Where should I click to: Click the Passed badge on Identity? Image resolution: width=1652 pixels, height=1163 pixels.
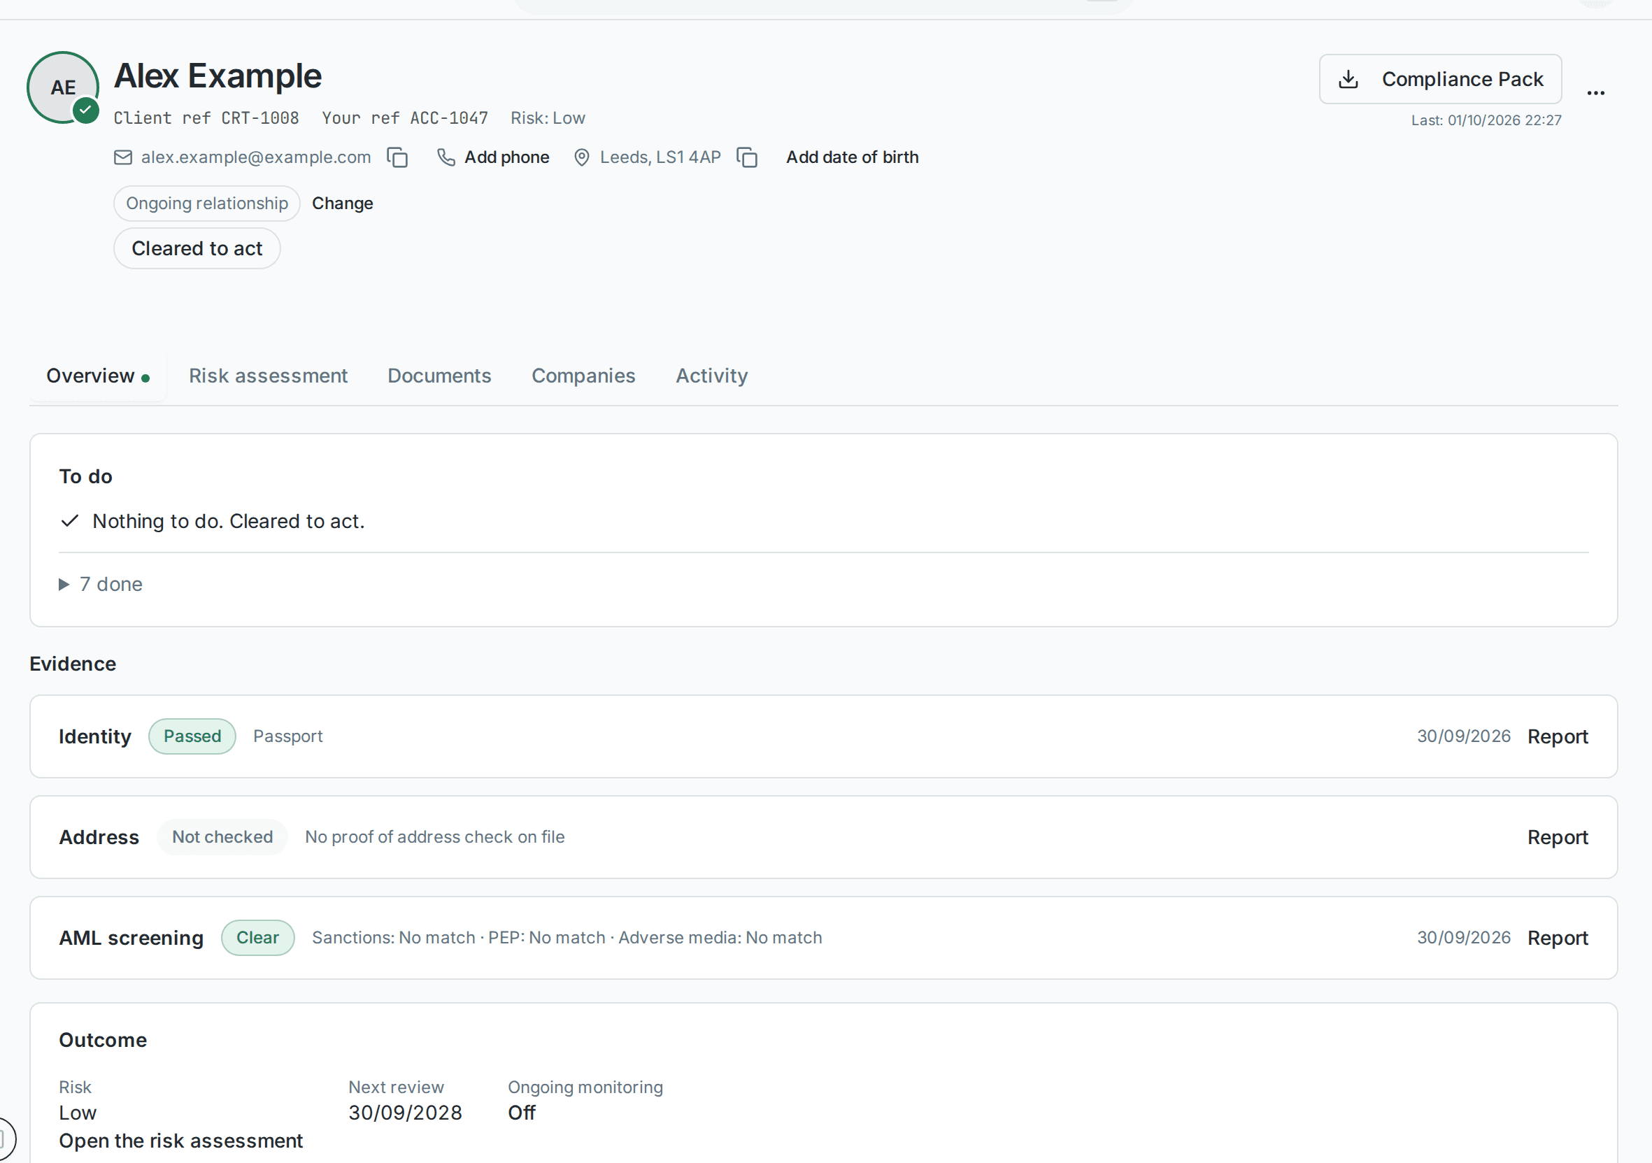(192, 736)
